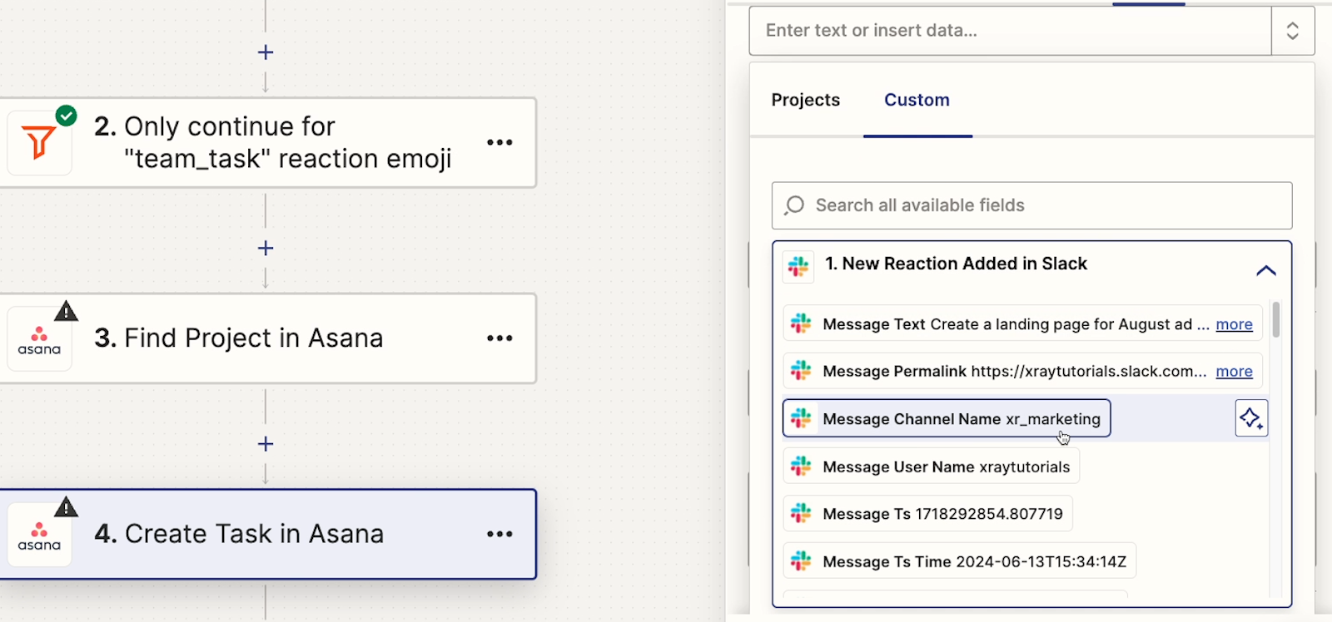This screenshot has width=1332, height=622.
Task: Select Message Channel Name xr_marketing field
Action: [x=947, y=418]
